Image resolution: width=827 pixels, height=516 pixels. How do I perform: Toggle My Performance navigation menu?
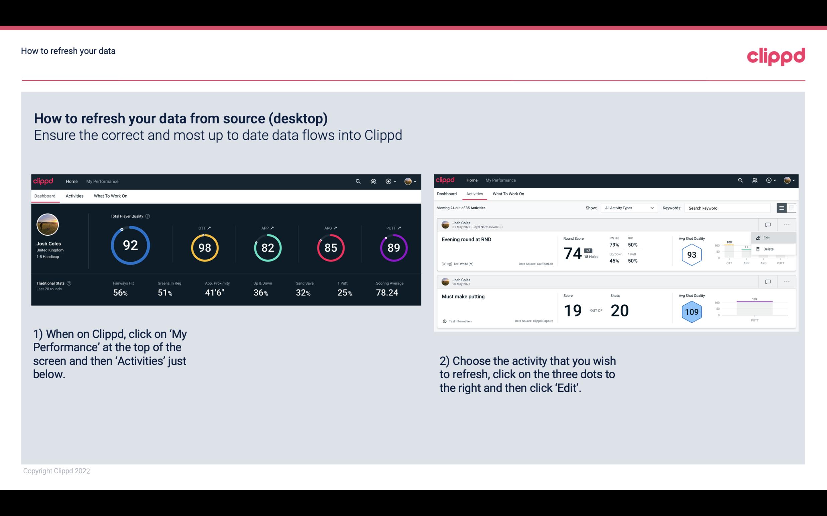click(x=102, y=181)
